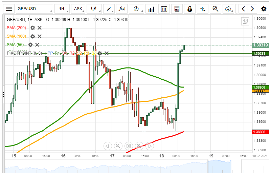Remove the SMA (200) indicator
Screen dimensions: 271x174
(x=40, y=28)
